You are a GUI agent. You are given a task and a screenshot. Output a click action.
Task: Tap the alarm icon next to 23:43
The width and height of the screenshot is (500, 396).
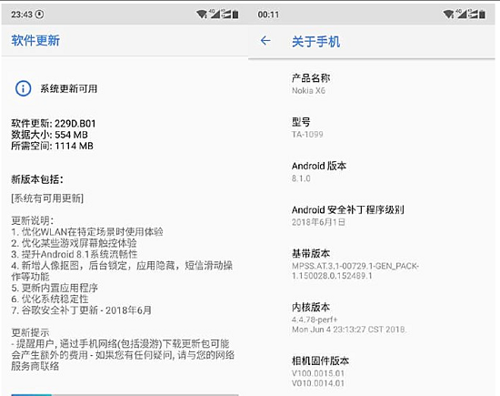coord(39,14)
